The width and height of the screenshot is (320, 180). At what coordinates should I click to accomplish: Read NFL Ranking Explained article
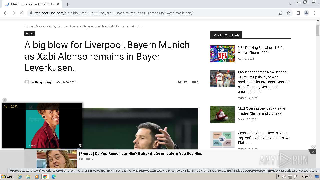(x=261, y=50)
